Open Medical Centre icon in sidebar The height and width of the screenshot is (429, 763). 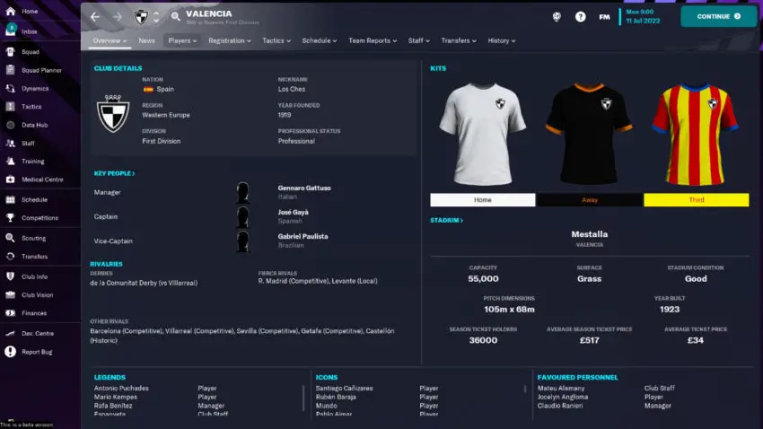click(x=10, y=179)
